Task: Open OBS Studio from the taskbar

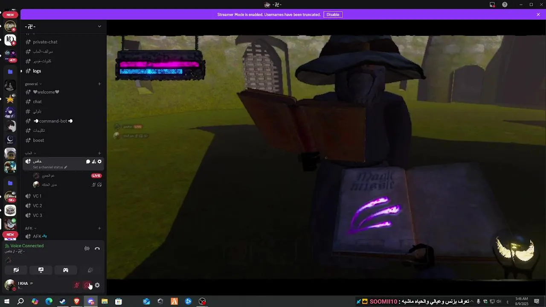Action: click(202, 301)
